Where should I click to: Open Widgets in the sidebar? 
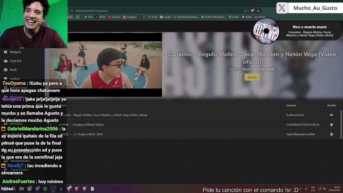[x=15, y=52]
